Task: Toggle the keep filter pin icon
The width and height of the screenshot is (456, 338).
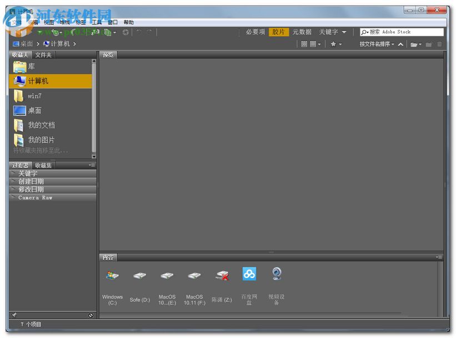Action: tap(14, 315)
